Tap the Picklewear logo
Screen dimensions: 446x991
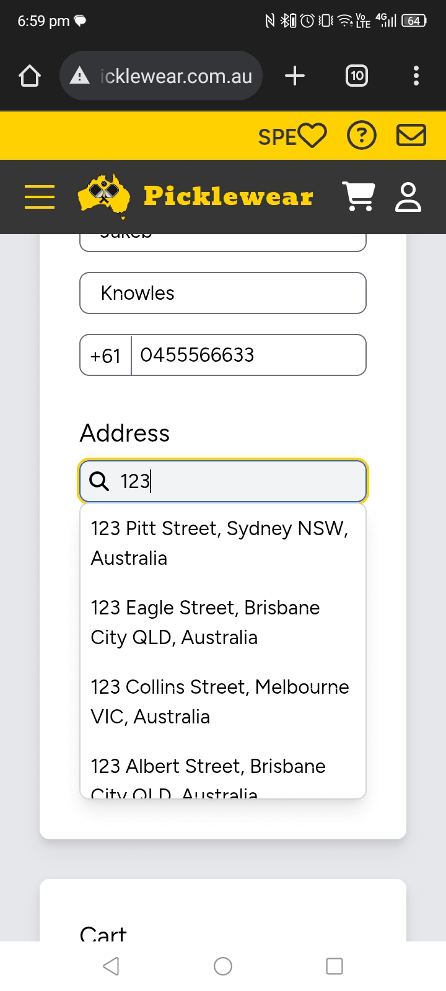tap(196, 196)
